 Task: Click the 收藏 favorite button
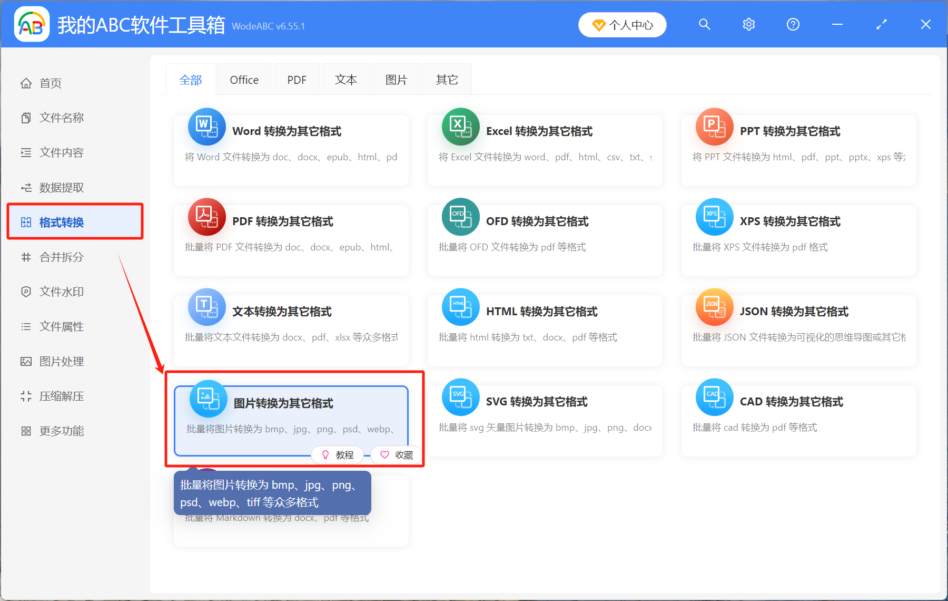click(397, 455)
